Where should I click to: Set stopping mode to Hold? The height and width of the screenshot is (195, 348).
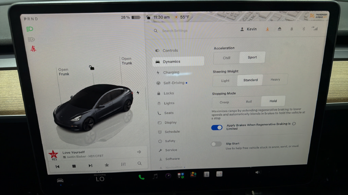(x=273, y=101)
